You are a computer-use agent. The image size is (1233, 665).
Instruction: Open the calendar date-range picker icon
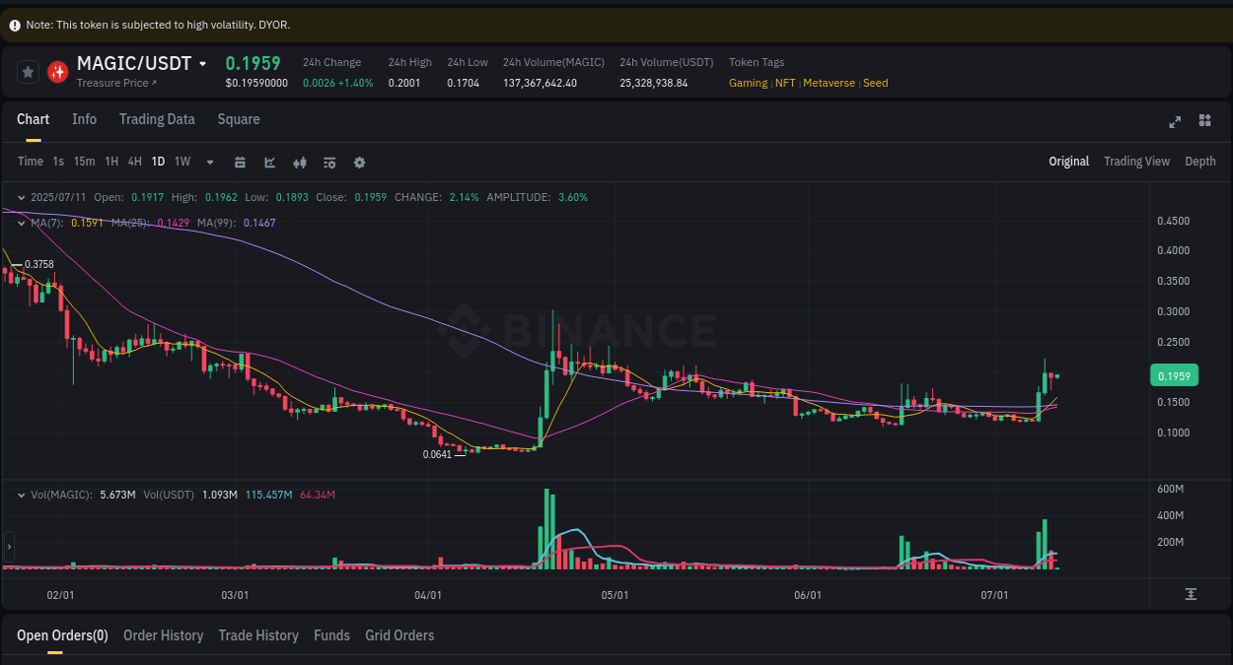[240, 162]
